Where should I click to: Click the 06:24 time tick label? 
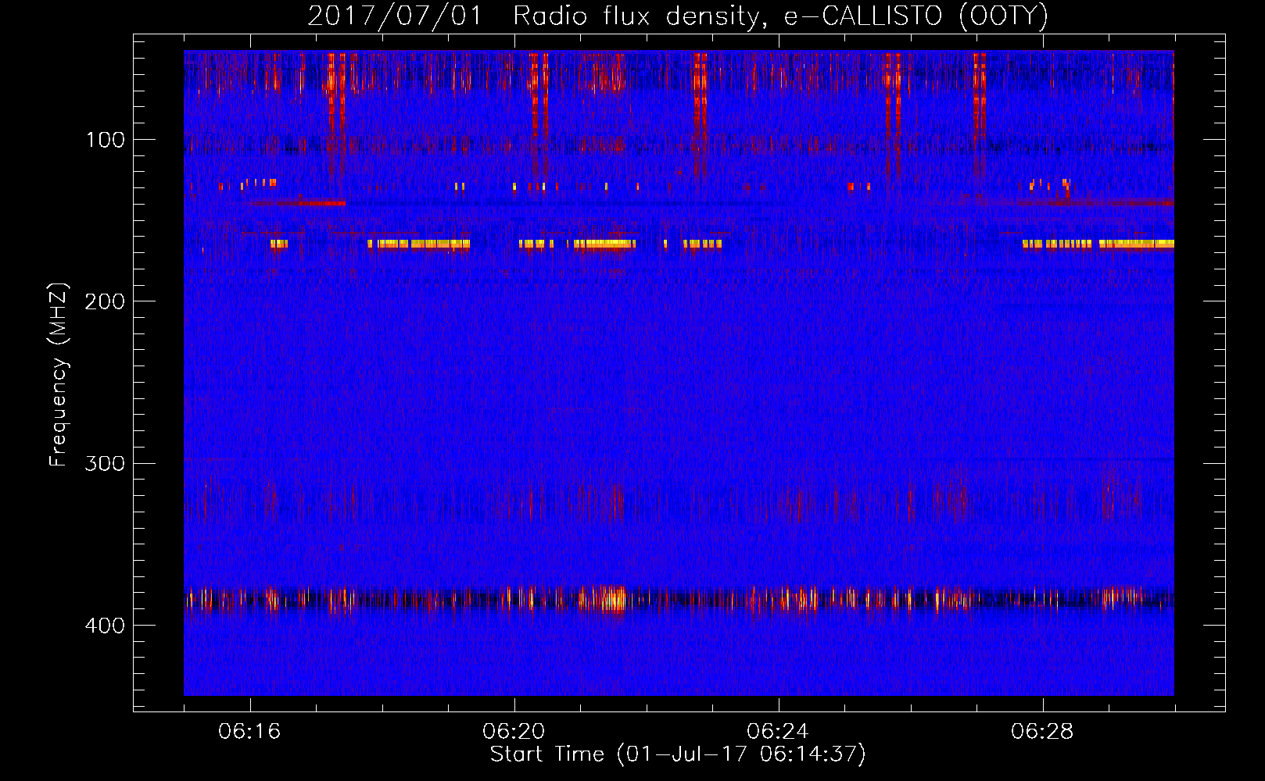coord(778,732)
